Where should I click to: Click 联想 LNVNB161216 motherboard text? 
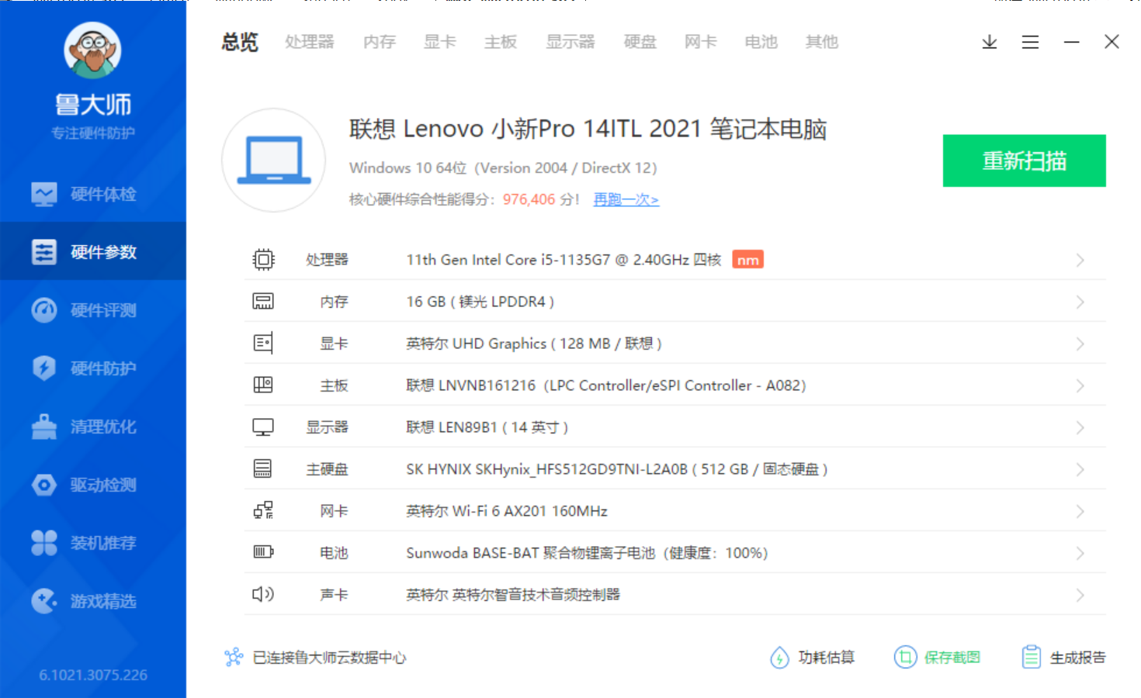606,385
